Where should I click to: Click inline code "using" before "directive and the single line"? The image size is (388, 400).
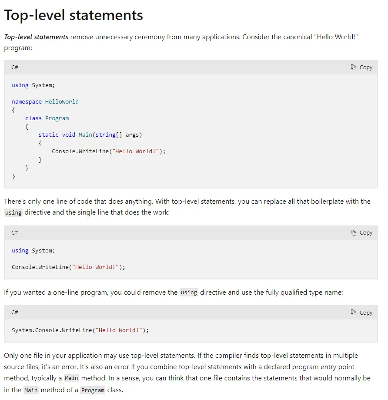click(x=13, y=213)
